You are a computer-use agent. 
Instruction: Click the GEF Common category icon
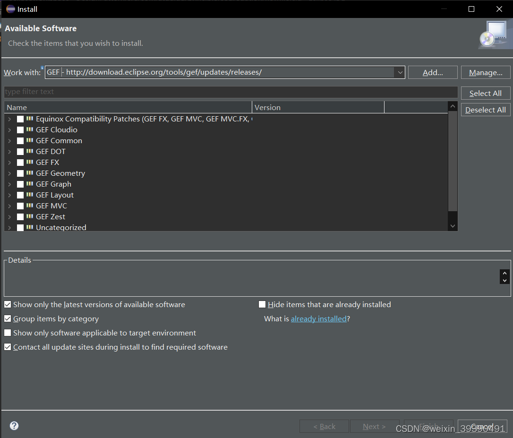pos(30,140)
